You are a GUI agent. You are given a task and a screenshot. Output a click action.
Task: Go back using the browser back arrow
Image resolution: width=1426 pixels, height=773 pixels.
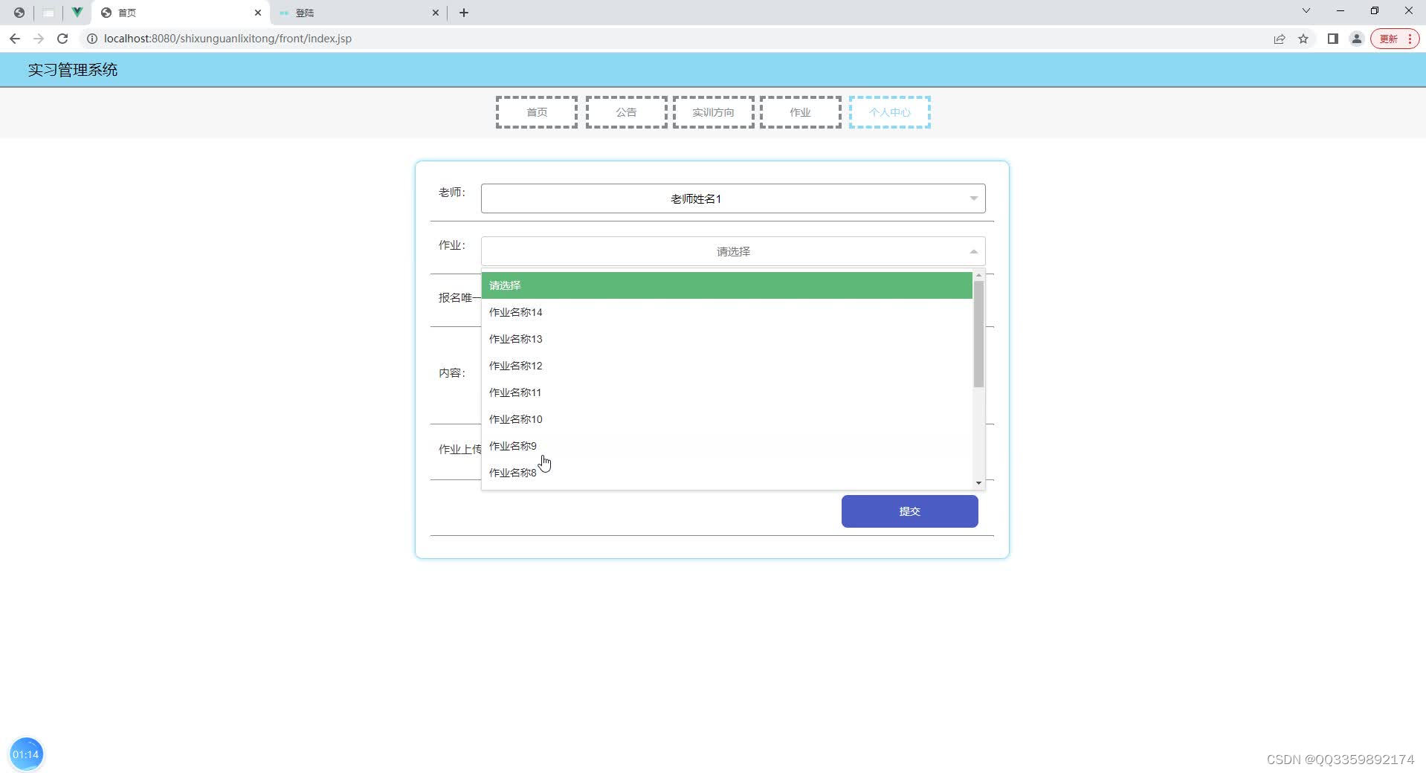[x=15, y=39]
